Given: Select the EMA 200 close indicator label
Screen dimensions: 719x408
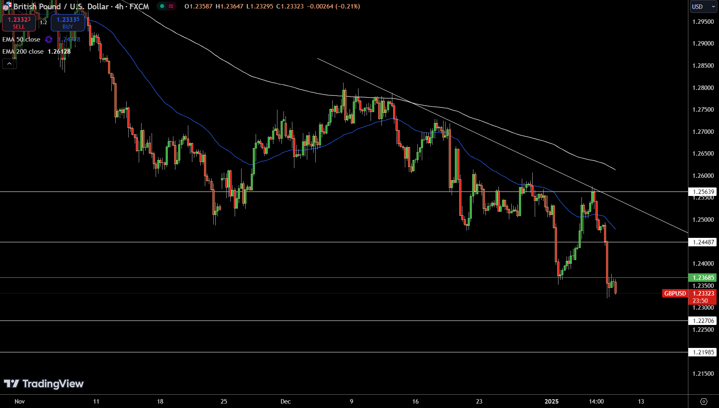Looking at the screenshot, I should (x=23, y=52).
